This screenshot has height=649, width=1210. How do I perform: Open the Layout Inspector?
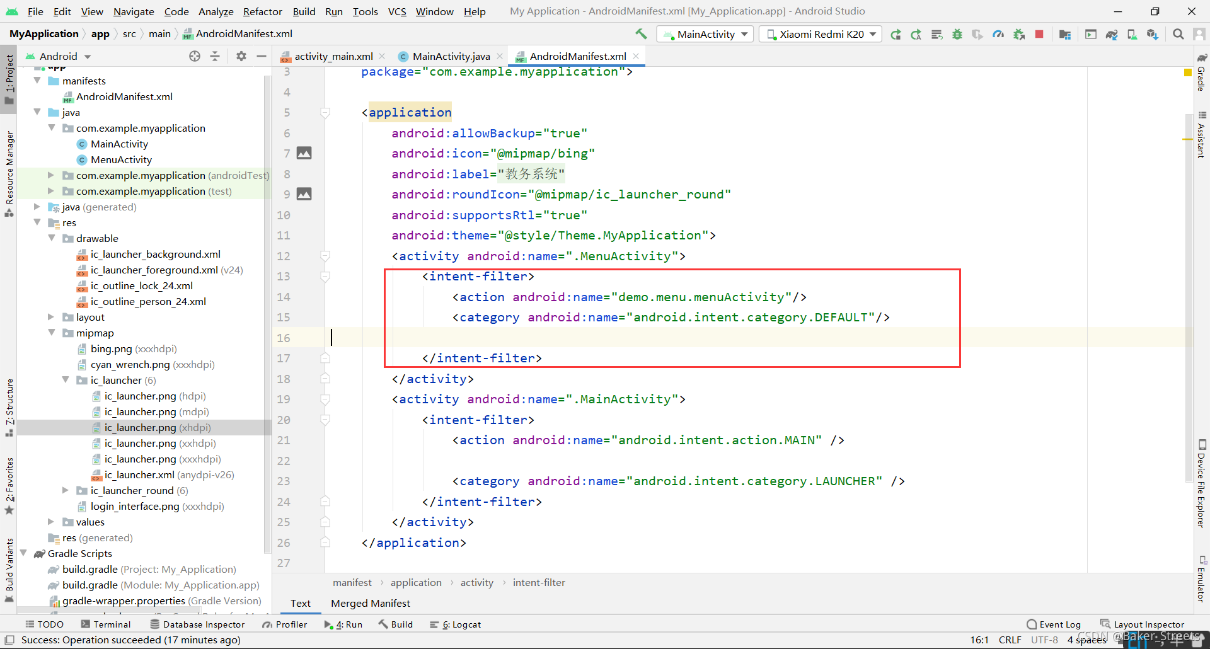coord(1143,624)
